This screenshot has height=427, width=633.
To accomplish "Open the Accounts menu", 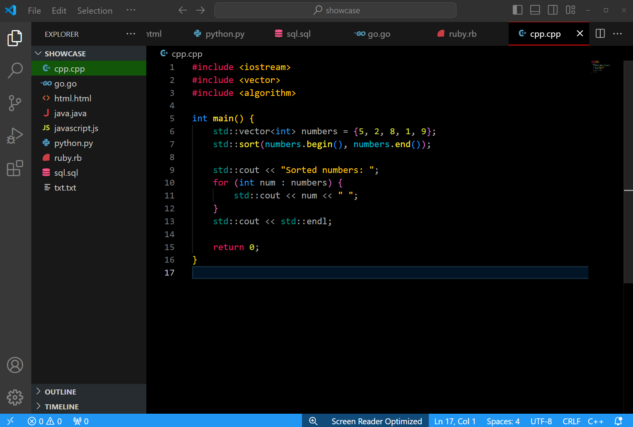I will tap(15, 365).
